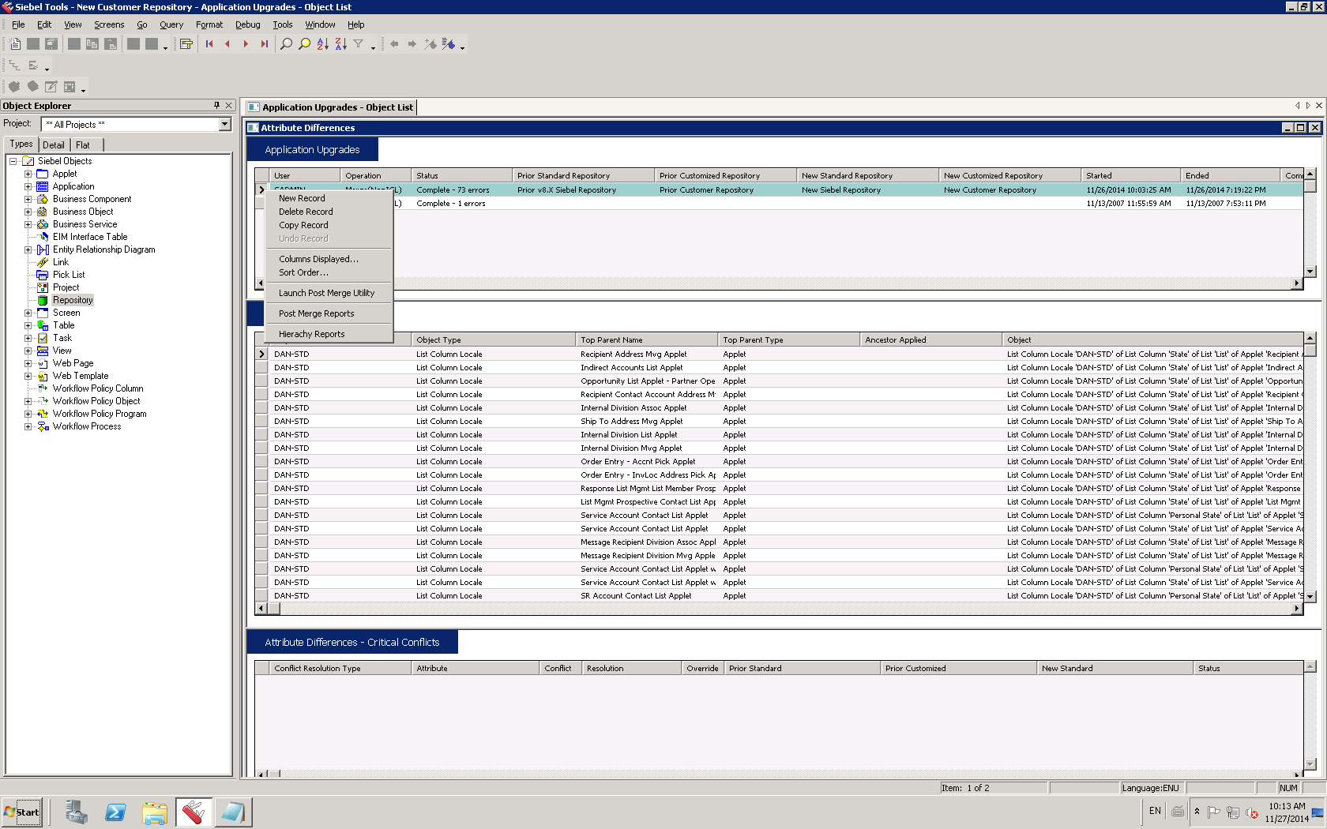Collapse the Siebel Objects tree root
The image size is (1327, 829).
pos(13,161)
